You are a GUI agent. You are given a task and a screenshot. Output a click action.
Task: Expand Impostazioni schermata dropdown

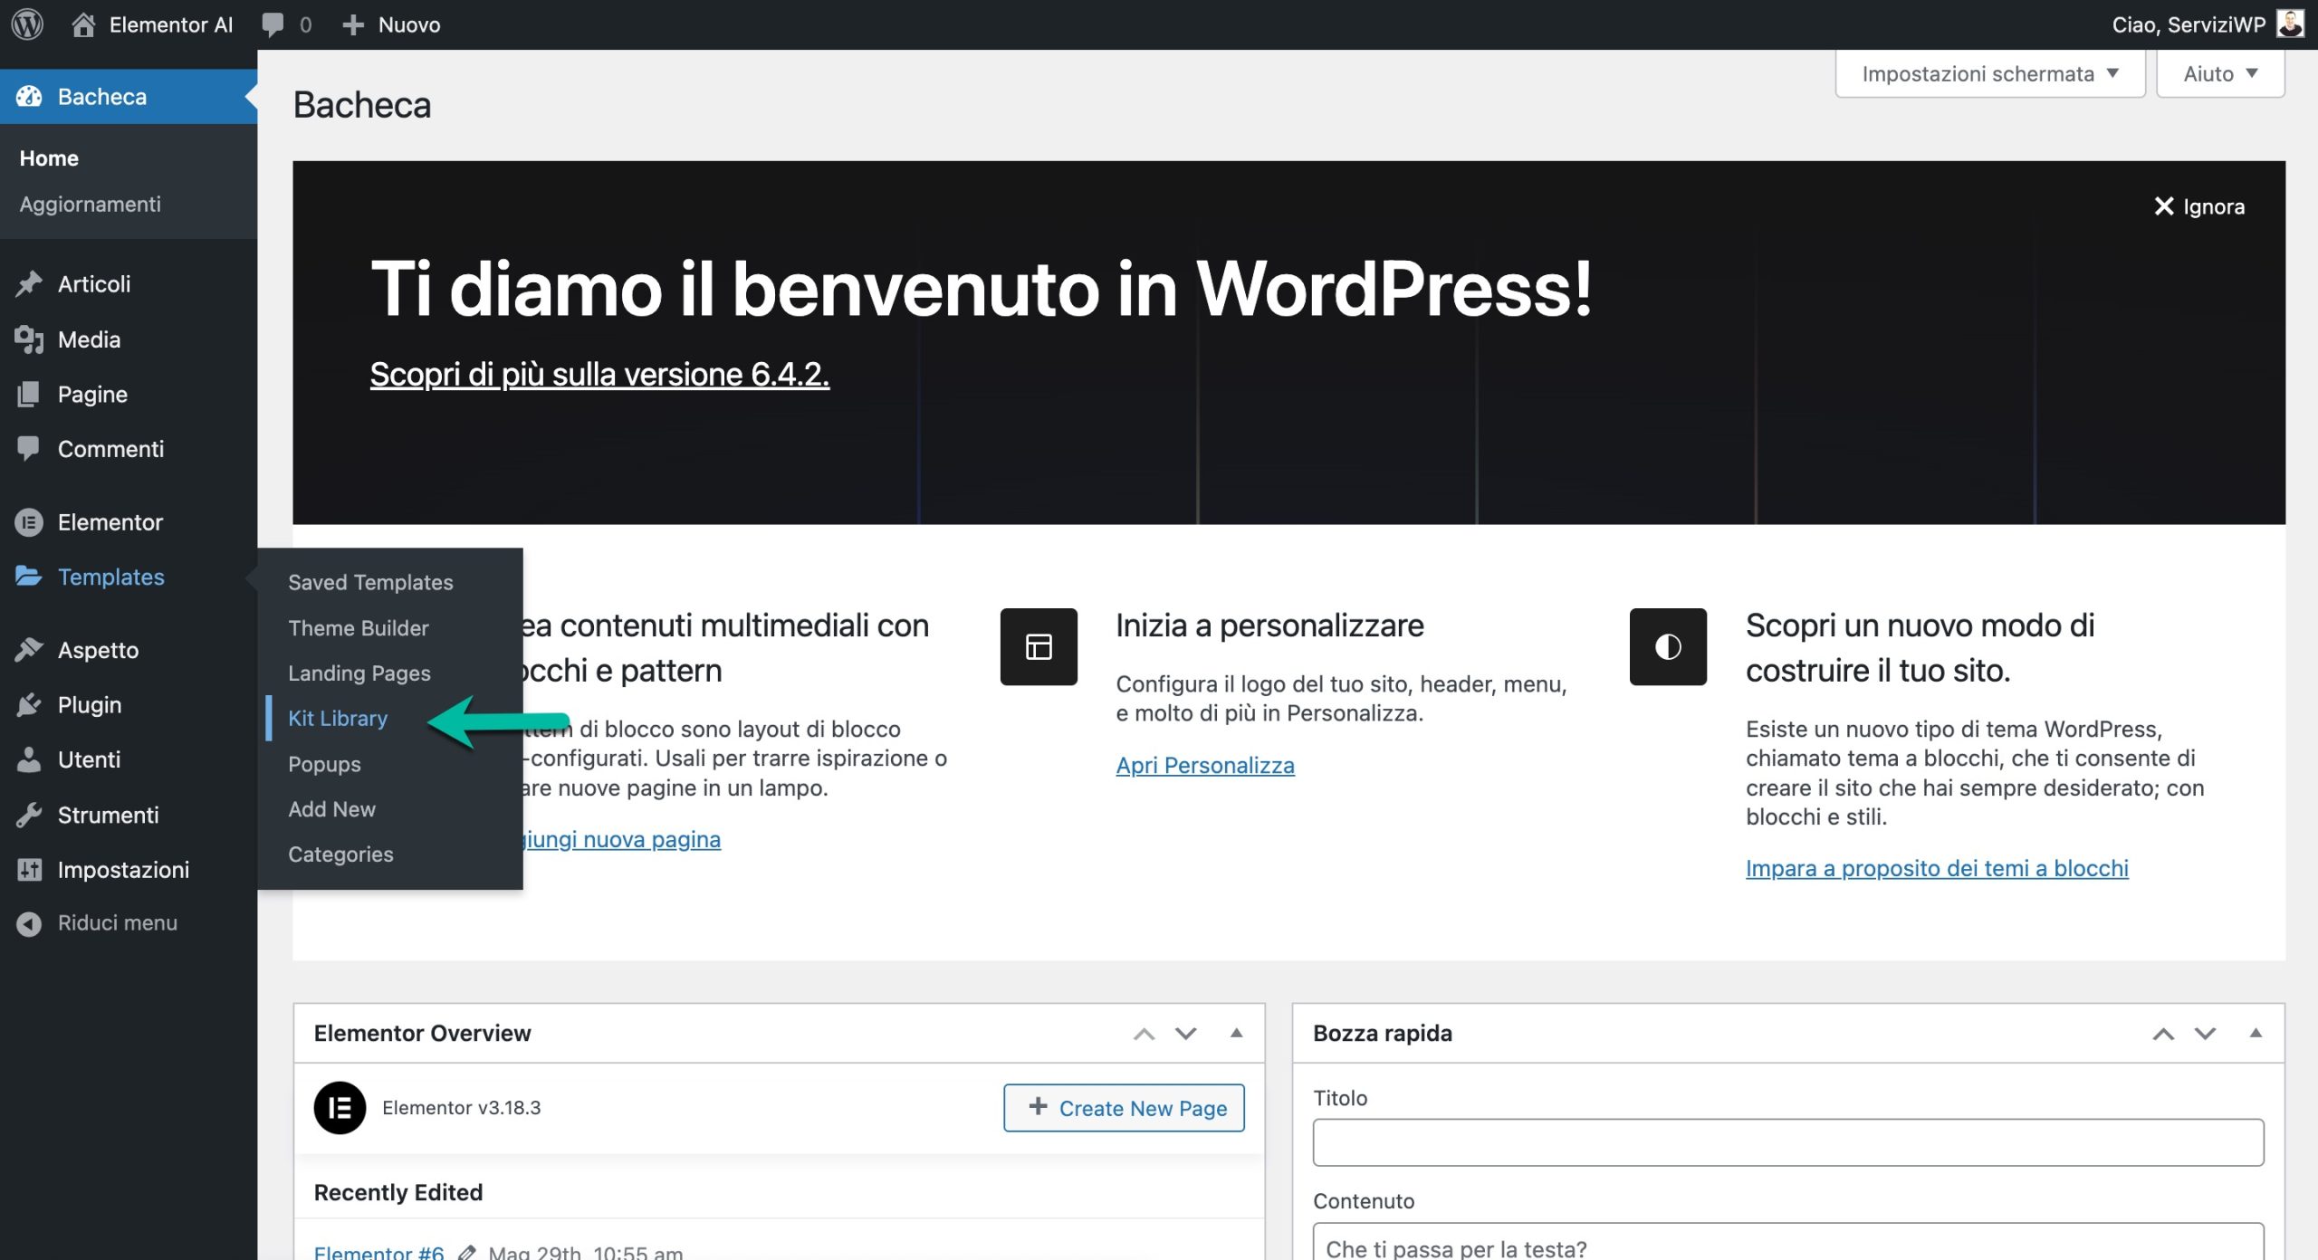click(1989, 73)
